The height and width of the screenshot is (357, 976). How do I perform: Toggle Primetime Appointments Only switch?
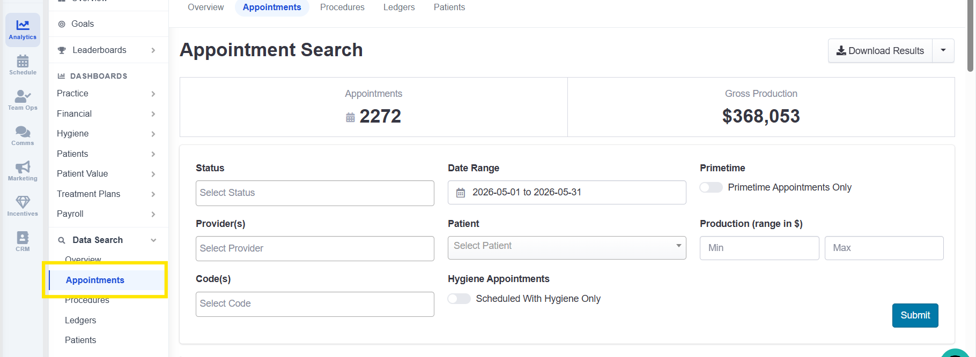pyautogui.click(x=711, y=187)
